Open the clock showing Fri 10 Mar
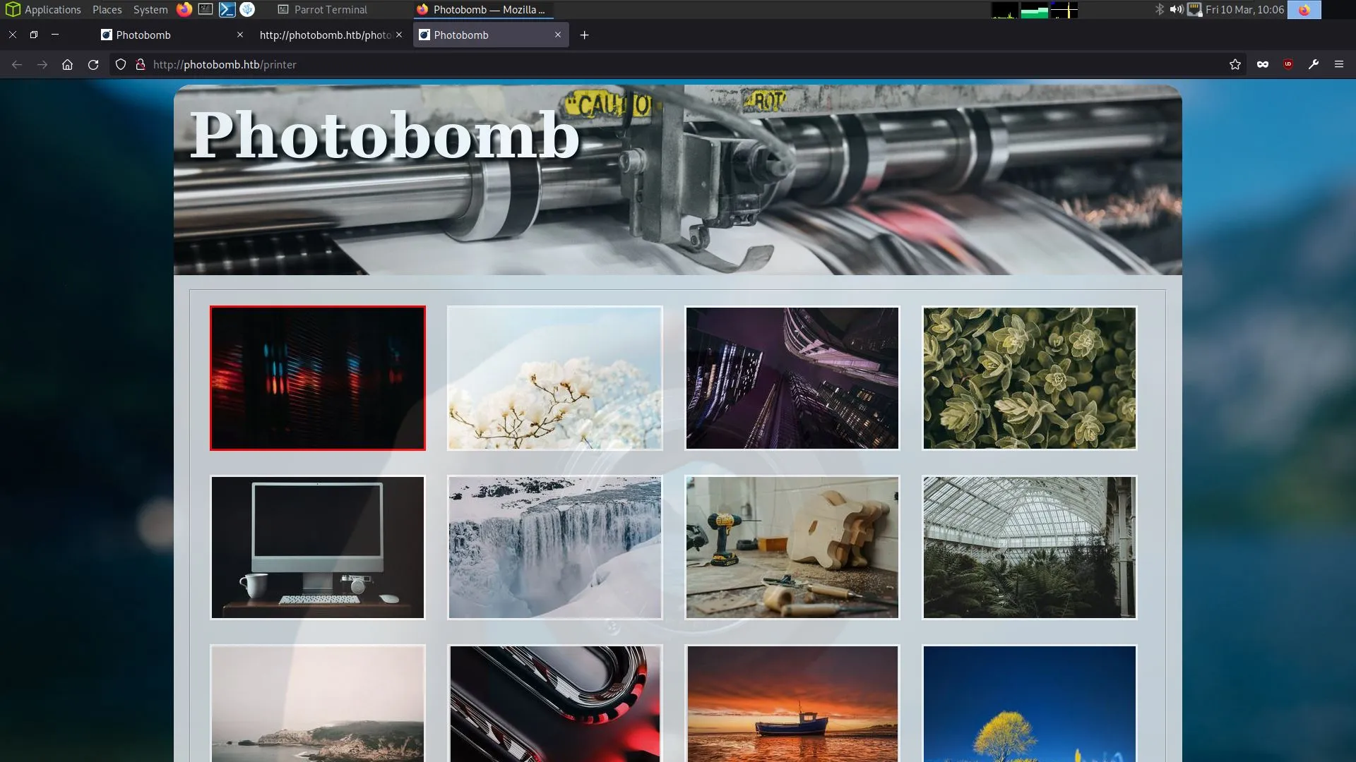This screenshot has width=1356, height=762. pyautogui.click(x=1244, y=10)
